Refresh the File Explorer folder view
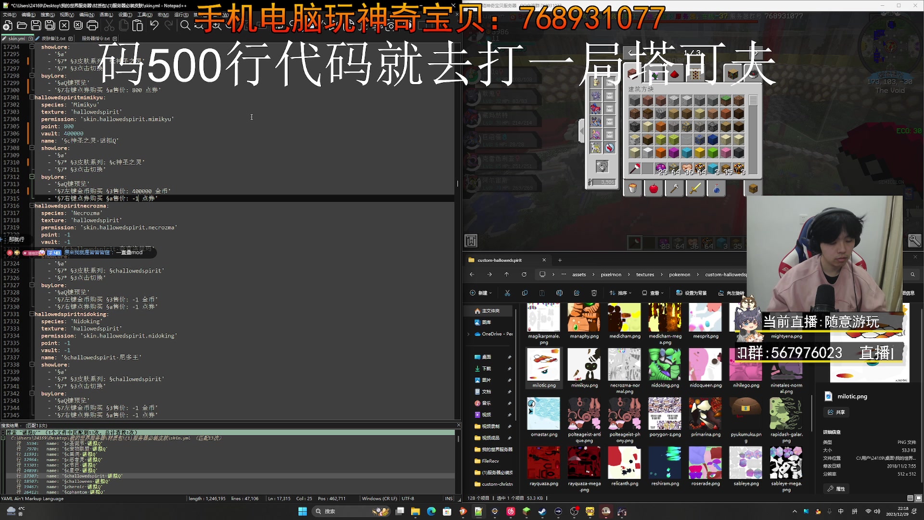The image size is (924, 520). click(x=524, y=274)
